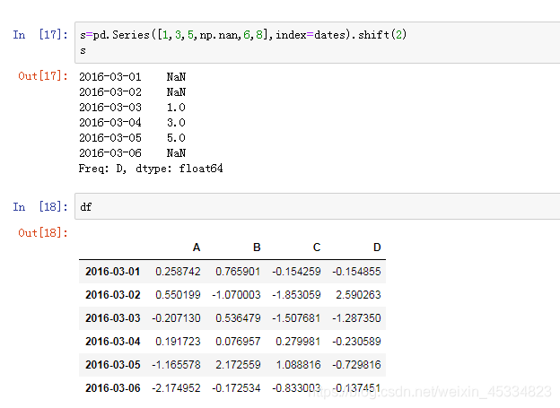
Task: Click cell value -1.853059
Action: 296,295
